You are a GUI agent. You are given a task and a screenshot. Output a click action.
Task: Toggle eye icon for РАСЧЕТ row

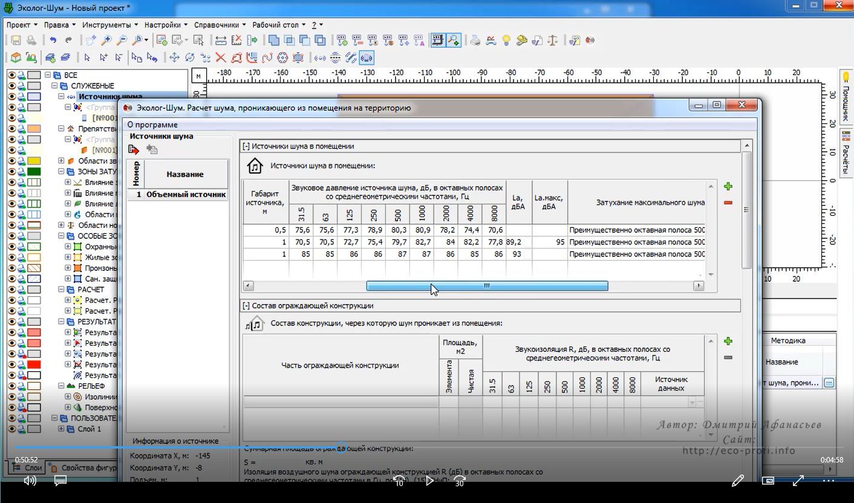11,290
